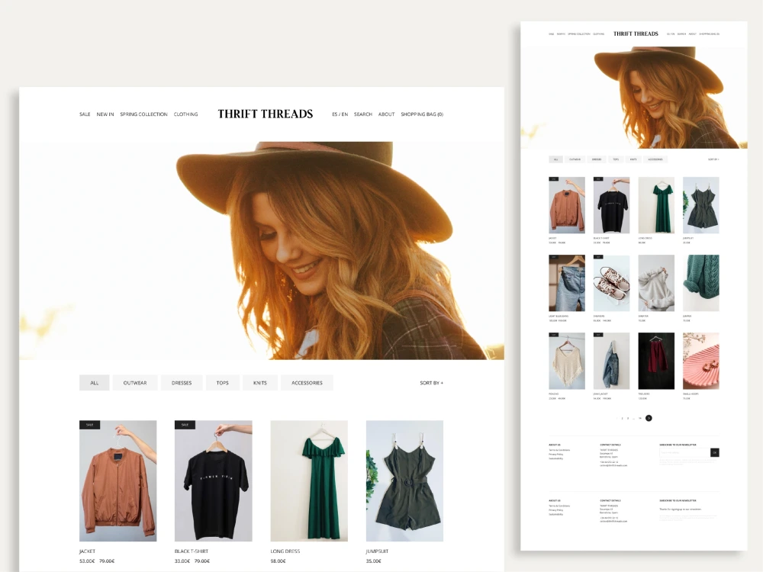Image resolution: width=763 pixels, height=572 pixels.
Task: Open green knit jumper thumbnail in preview grid
Action: click(x=701, y=283)
